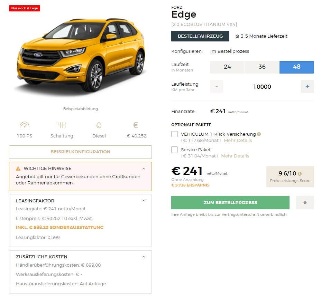Click the horsepower speedometer icon

point(25,125)
